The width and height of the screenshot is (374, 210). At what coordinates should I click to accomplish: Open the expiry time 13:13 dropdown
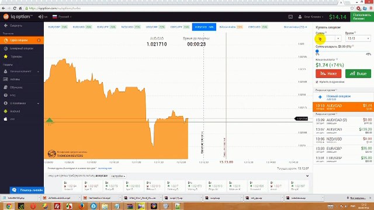pyautogui.click(x=358, y=38)
